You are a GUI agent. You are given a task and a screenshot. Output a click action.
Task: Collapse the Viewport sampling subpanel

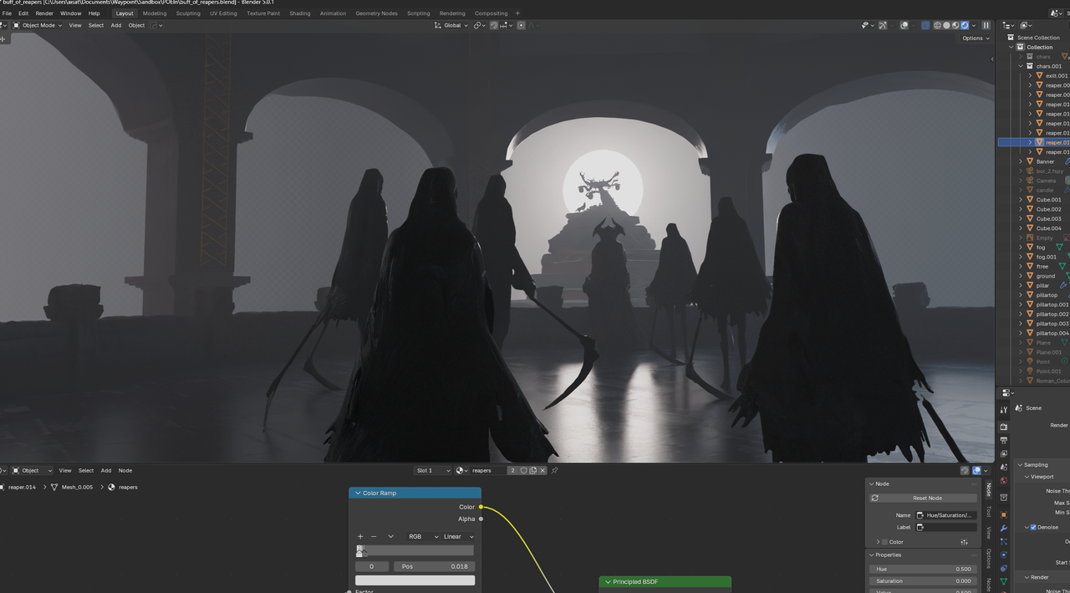coord(1027,477)
